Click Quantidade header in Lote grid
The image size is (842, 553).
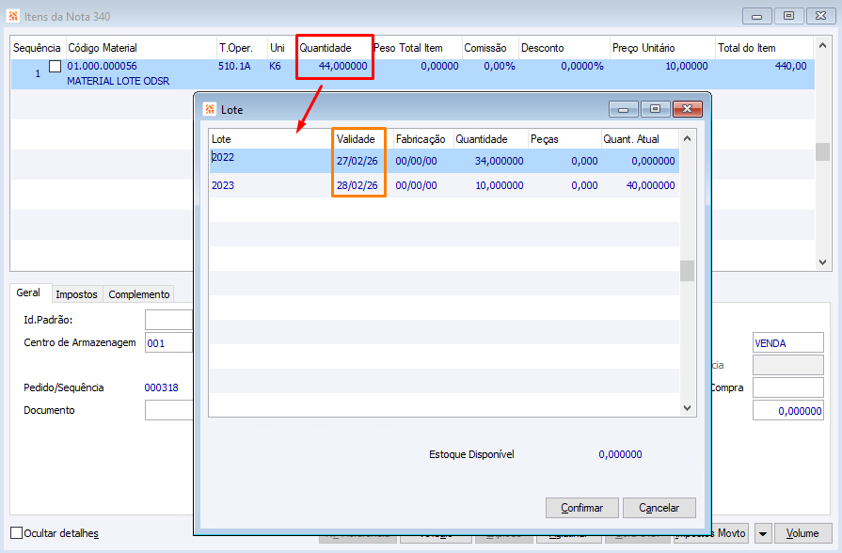point(481,139)
